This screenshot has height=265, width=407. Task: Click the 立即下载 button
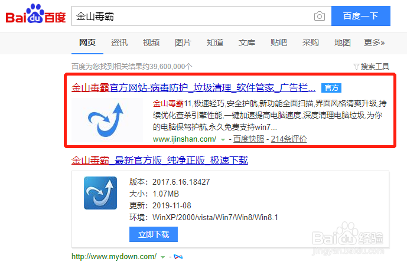(154, 234)
